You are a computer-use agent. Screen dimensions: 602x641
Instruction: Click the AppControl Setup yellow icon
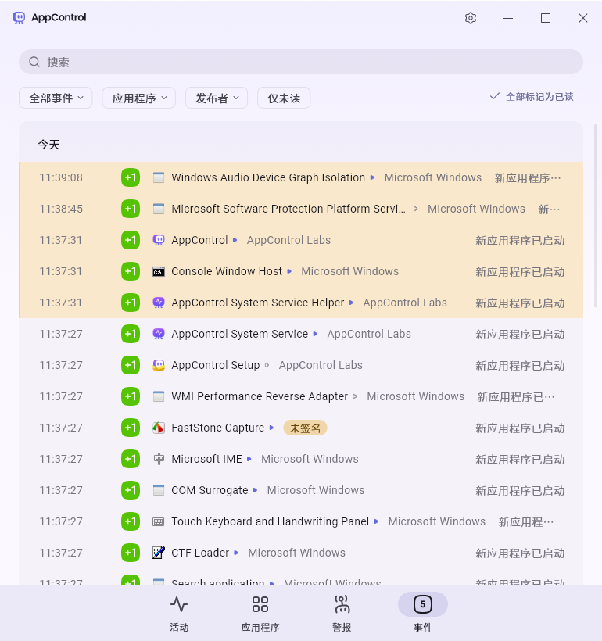click(x=159, y=365)
